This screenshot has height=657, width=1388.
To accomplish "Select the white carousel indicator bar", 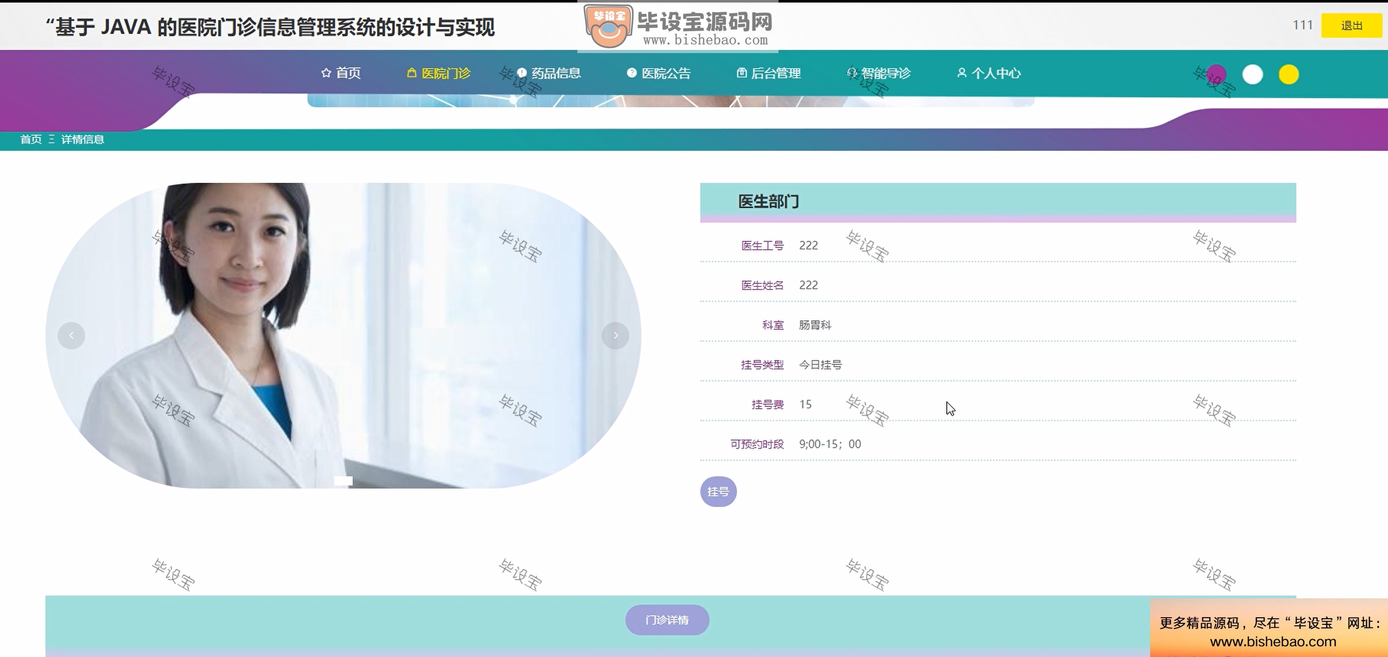I will pyautogui.click(x=343, y=481).
